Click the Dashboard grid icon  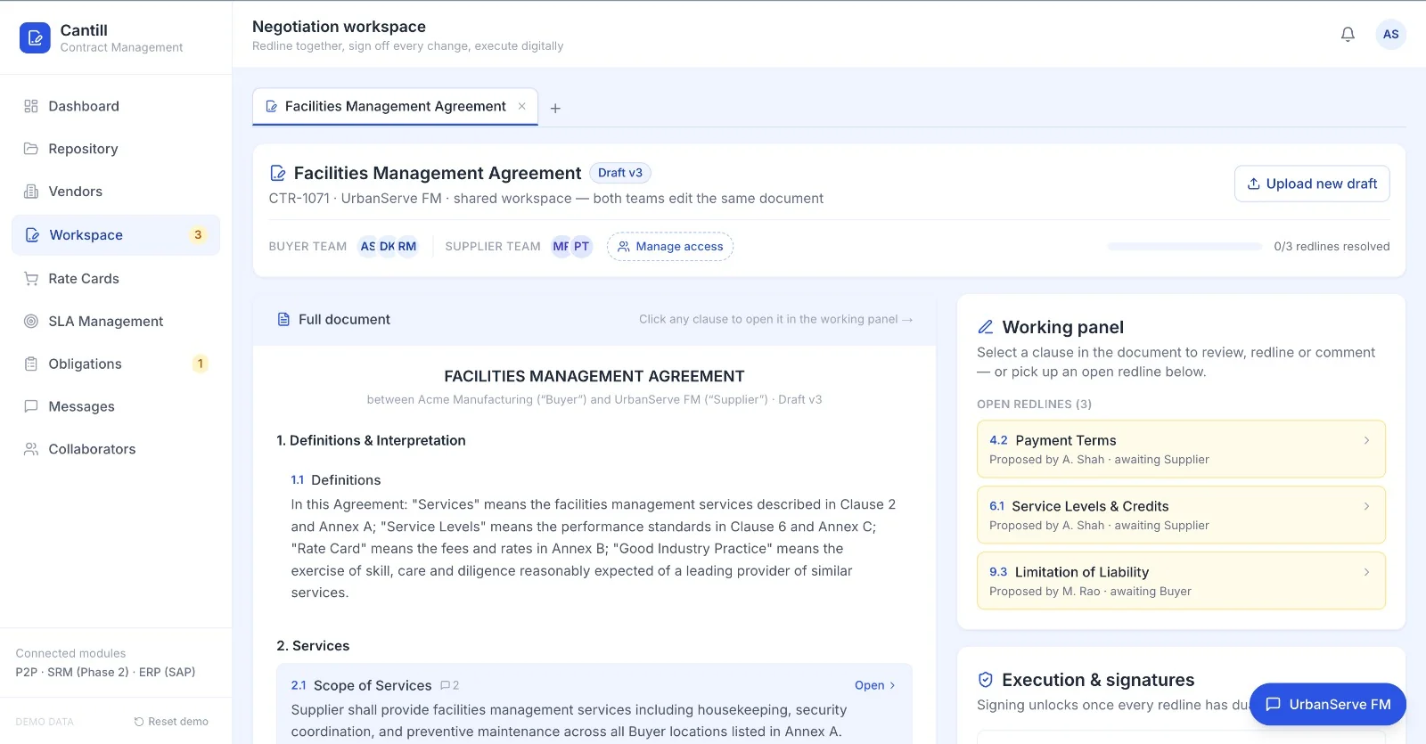(x=31, y=106)
